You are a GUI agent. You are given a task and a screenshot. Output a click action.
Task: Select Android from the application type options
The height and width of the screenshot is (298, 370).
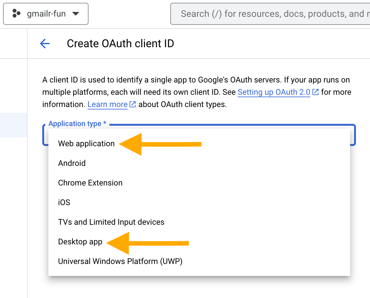pos(72,163)
